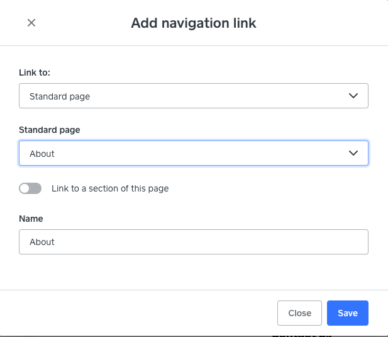
Task: Select the "Standard page" value in the first dropdown
Action: pyautogui.click(x=60, y=96)
